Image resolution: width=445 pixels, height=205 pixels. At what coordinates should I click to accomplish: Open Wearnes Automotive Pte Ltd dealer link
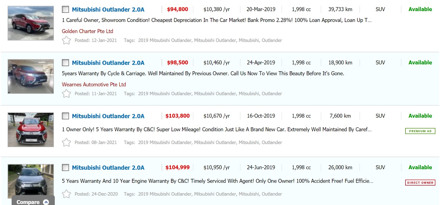(x=94, y=85)
